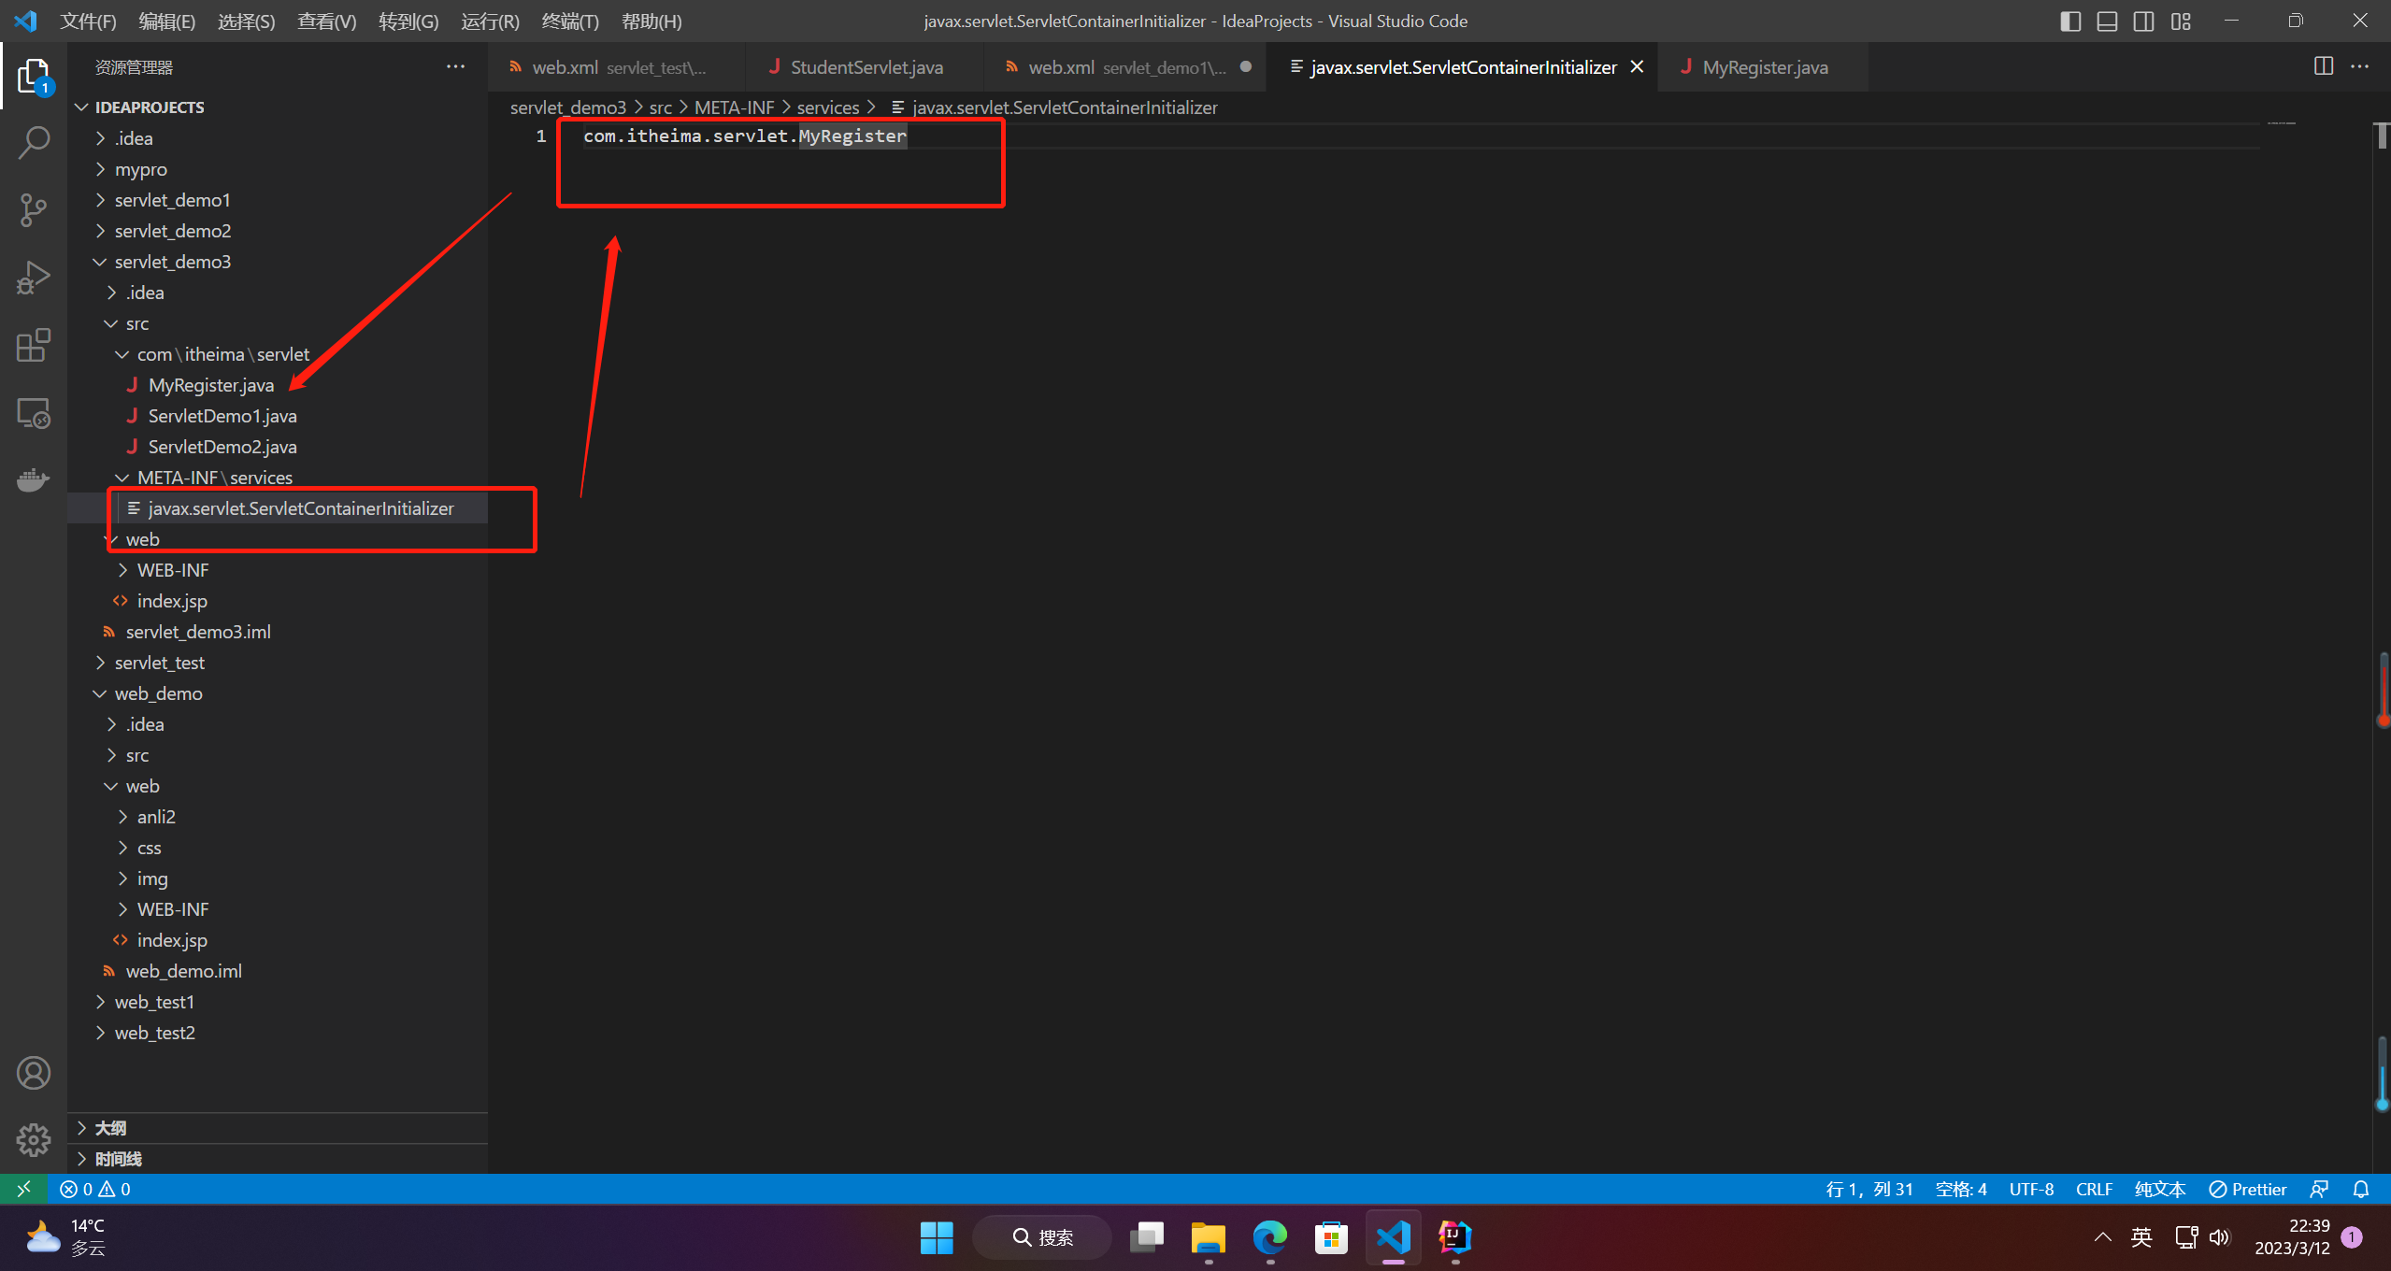The height and width of the screenshot is (1271, 2391).
Task: Toggle secondary side bar visibility
Action: [x=2144, y=21]
